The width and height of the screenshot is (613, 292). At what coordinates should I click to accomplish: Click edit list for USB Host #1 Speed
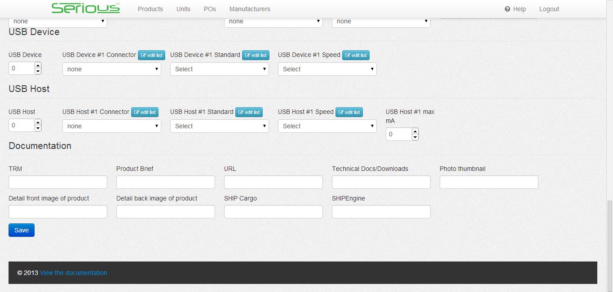349,112
